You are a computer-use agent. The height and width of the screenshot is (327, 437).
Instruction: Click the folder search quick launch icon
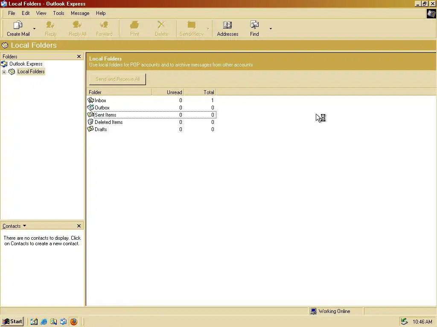pyautogui.click(x=54, y=322)
